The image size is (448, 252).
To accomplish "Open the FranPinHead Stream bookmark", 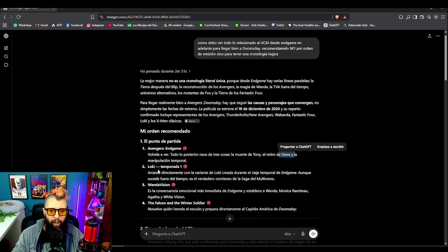I will [x=214, y=25].
